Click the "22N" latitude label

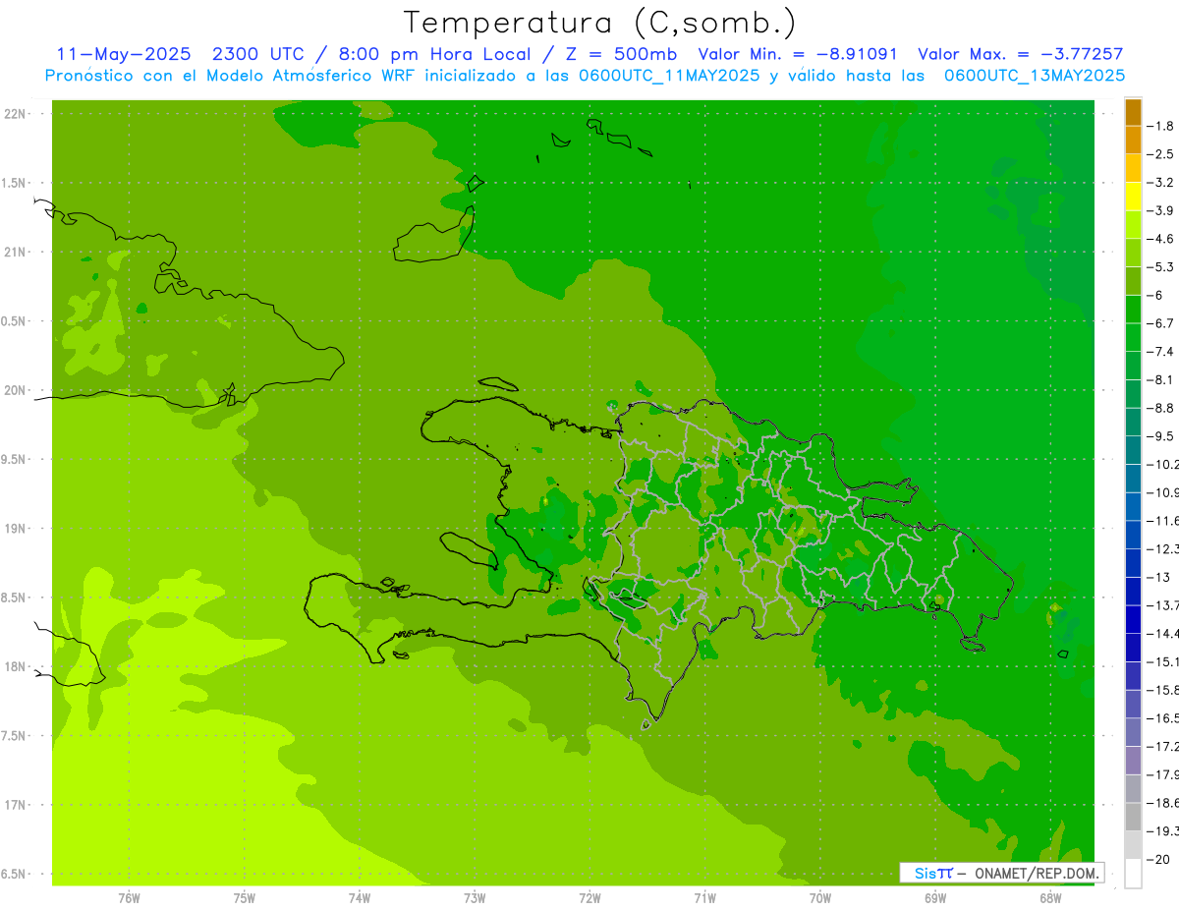(16, 113)
